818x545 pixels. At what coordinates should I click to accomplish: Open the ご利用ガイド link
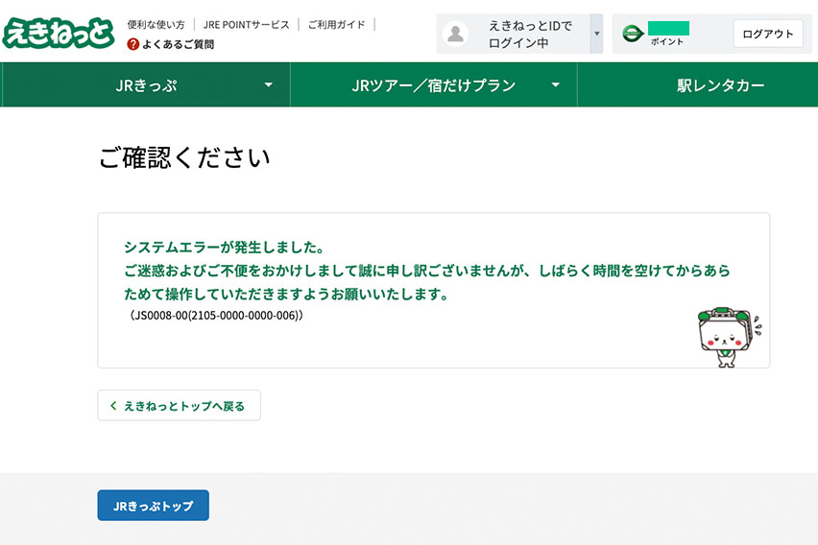click(x=336, y=24)
